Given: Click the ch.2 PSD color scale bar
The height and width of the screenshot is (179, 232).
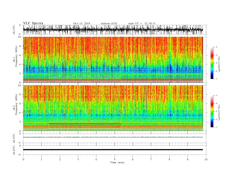Looking at the screenshot, I should click(x=212, y=111).
